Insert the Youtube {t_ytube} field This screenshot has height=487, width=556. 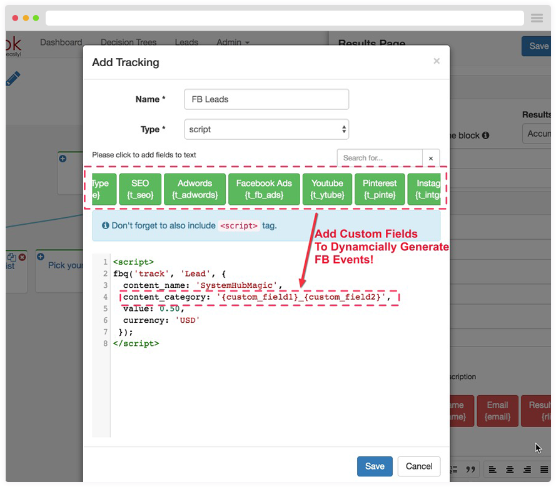point(327,189)
